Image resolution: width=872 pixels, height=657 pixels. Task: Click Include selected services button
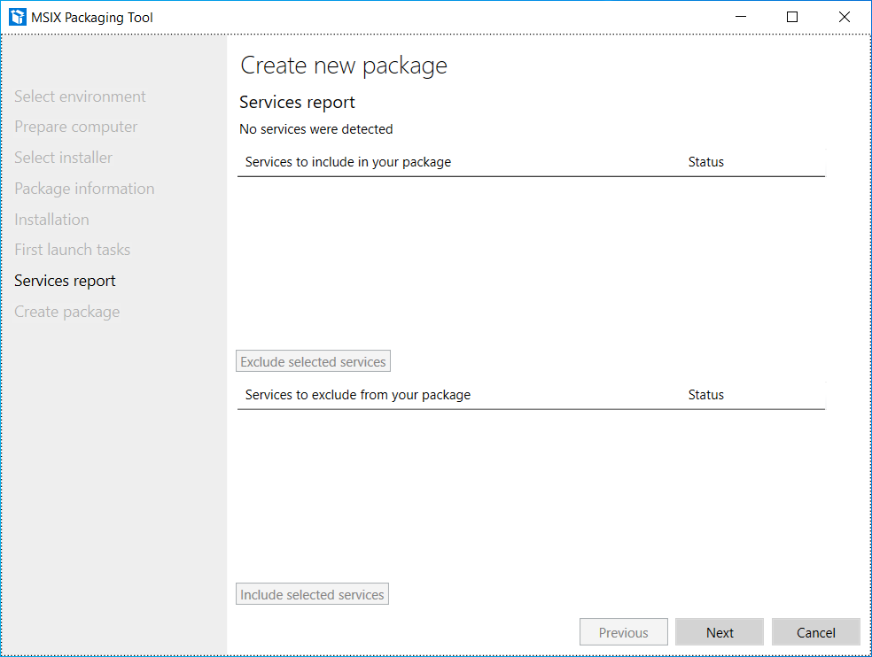click(312, 594)
